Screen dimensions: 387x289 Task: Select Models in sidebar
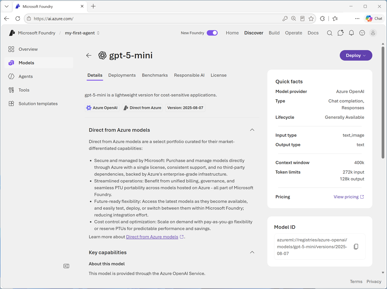pos(39,63)
